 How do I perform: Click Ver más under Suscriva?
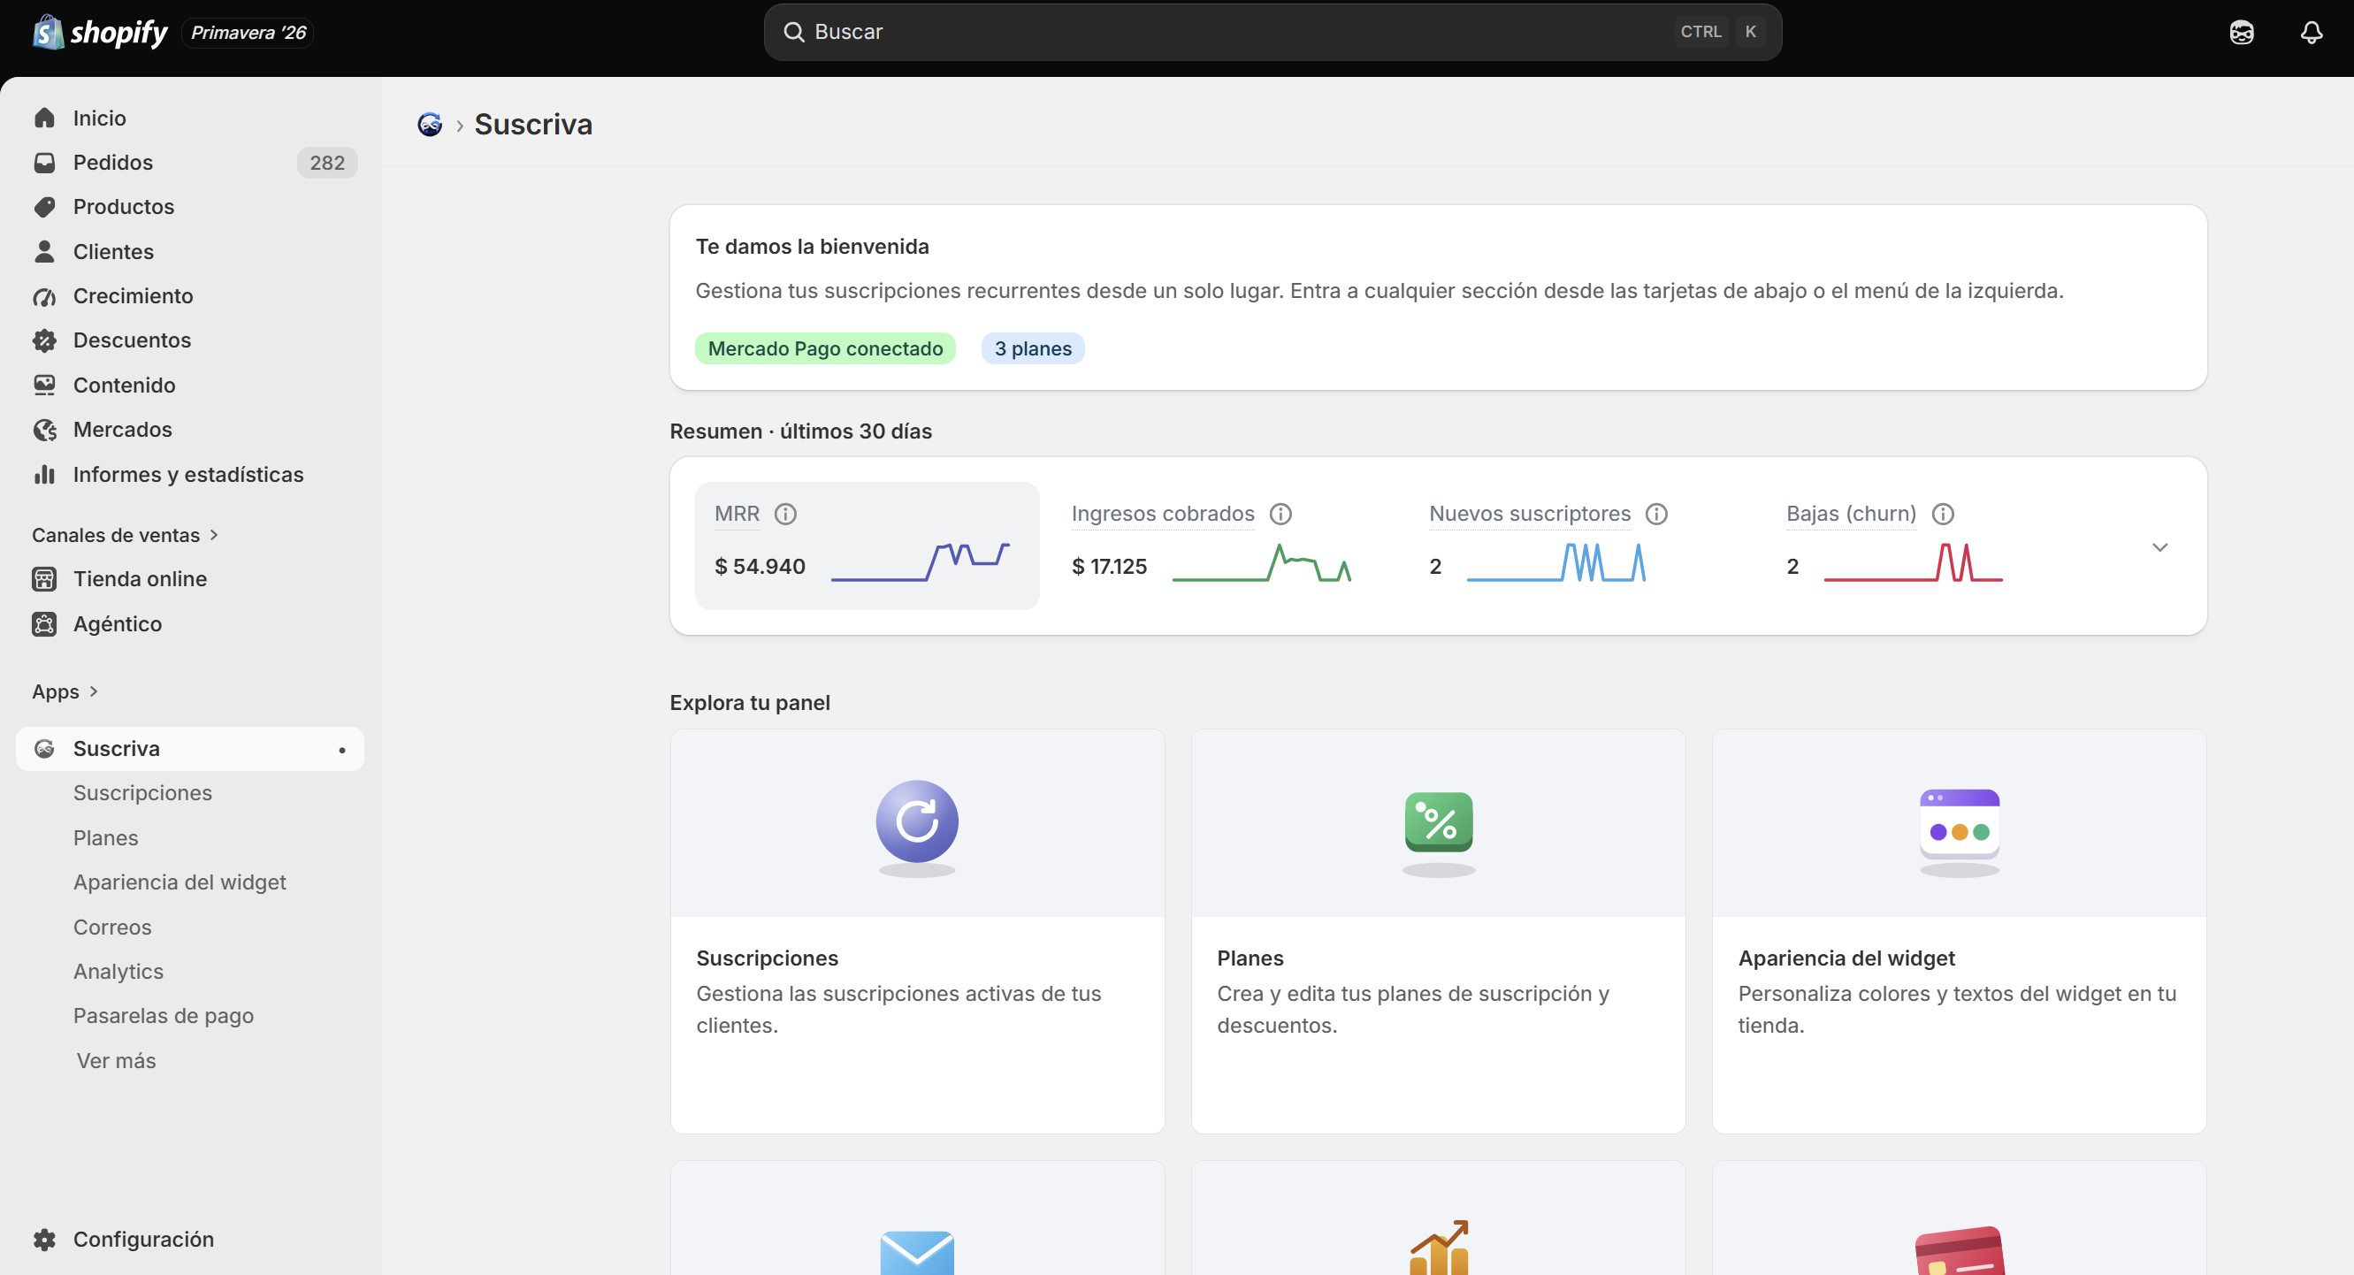coord(116,1060)
